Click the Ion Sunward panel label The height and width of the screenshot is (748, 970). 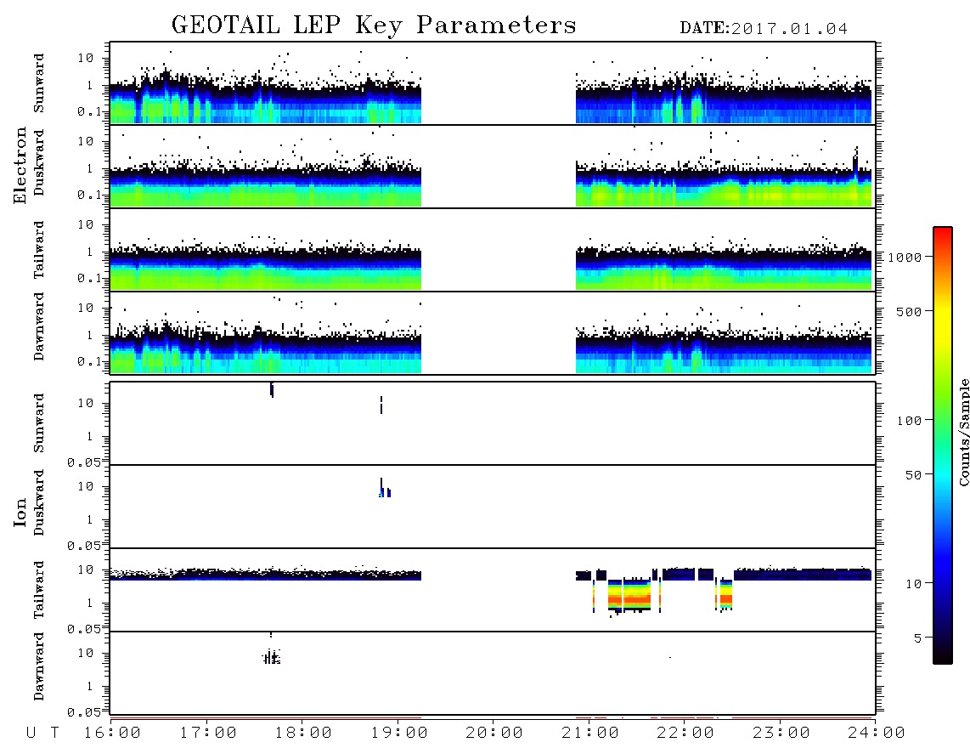[39, 423]
